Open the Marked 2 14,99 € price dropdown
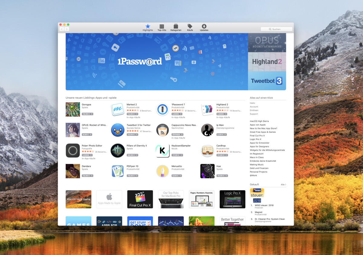The width and height of the screenshot is (363, 255). click(x=132, y=114)
